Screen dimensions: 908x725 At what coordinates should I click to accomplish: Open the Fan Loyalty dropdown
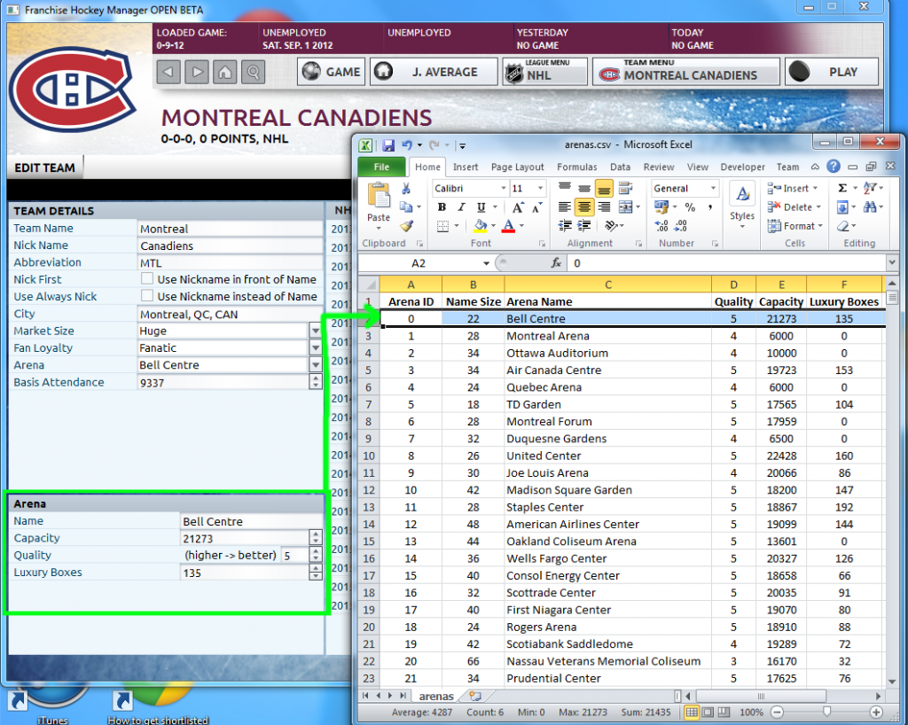[x=316, y=347]
